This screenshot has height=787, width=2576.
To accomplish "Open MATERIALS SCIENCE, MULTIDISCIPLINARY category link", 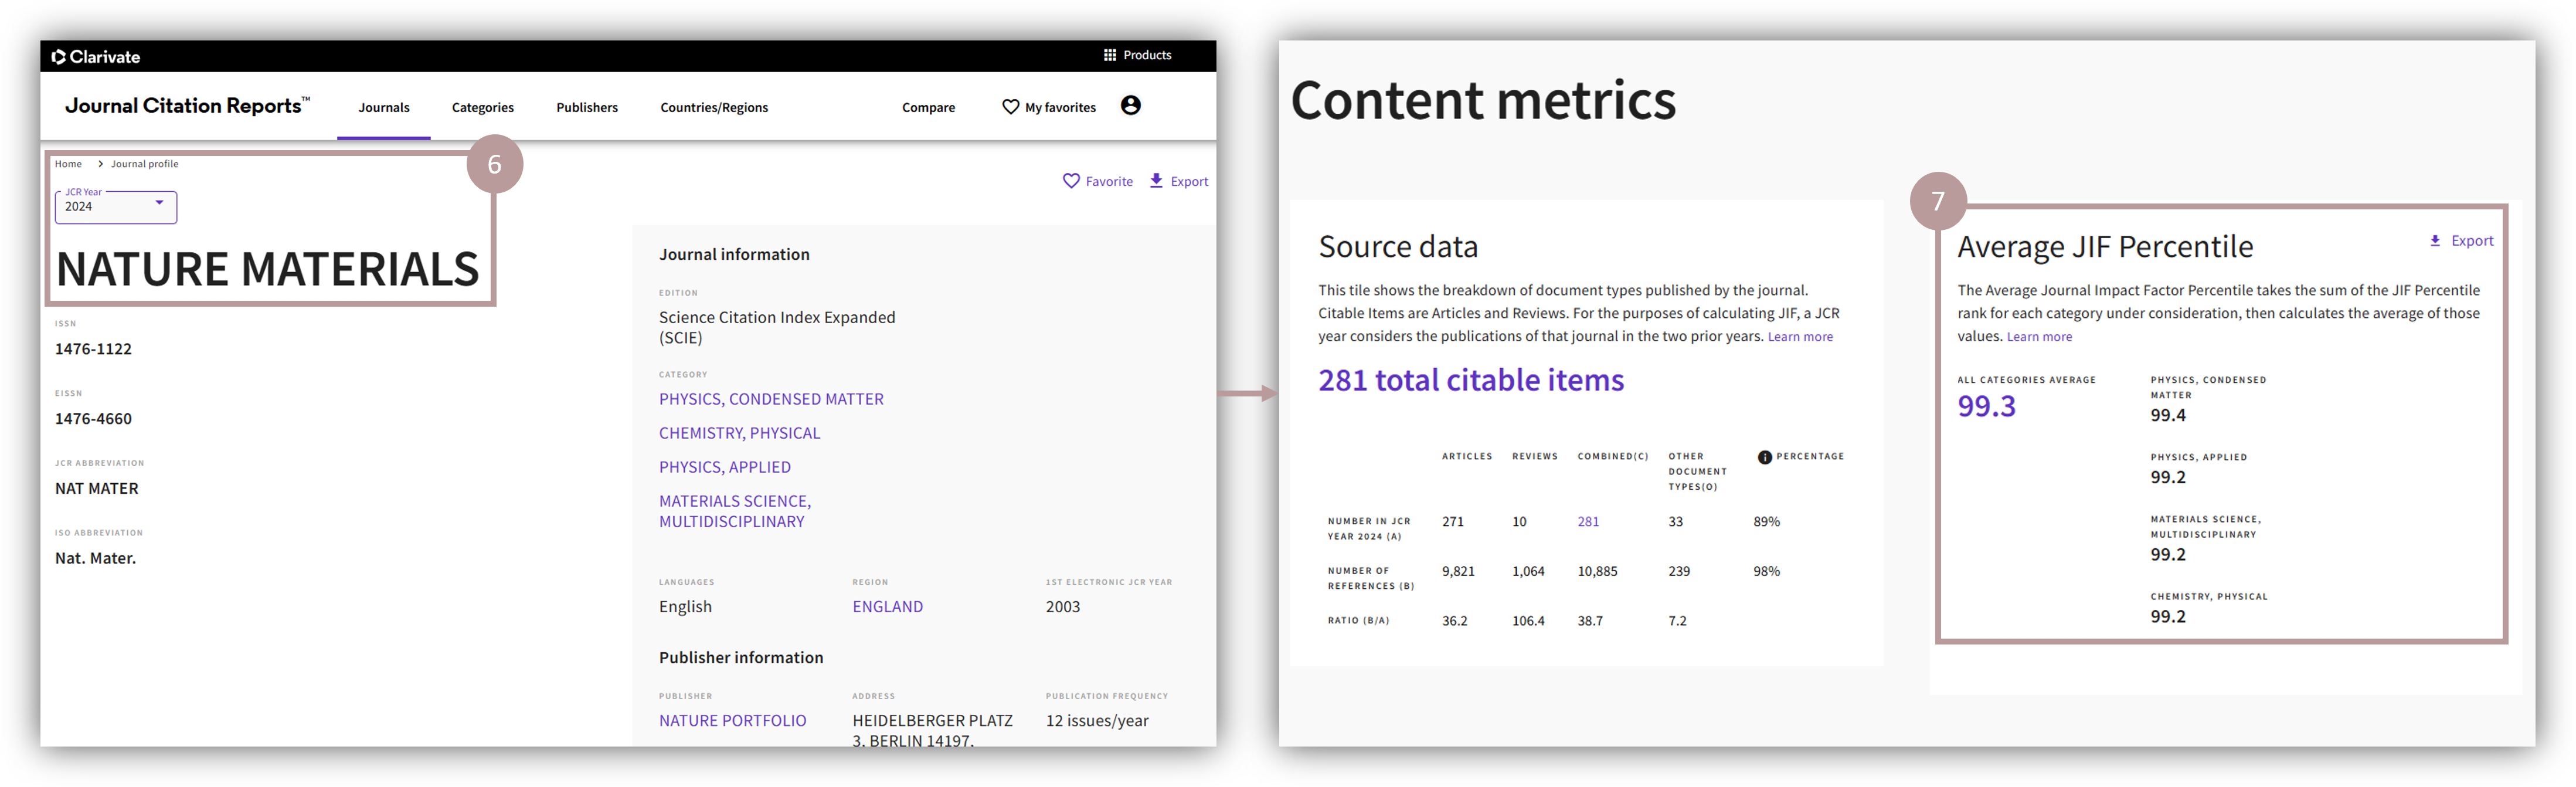I will 735,511.
